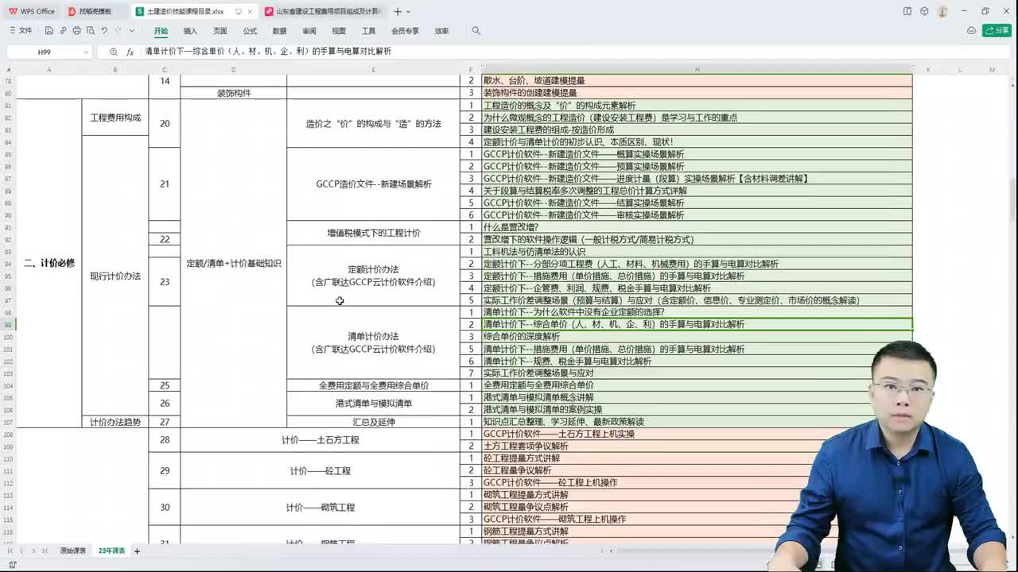Click the print preview icon
The height and width of the screenshot is (572, 1018).
[x=90, y=30]
